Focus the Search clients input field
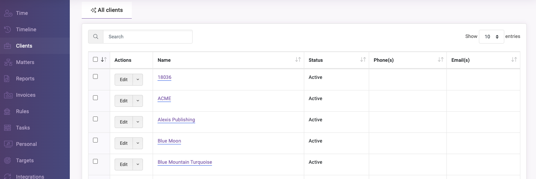Viewport: 536px width, 179px height. (x=148, y=36)
